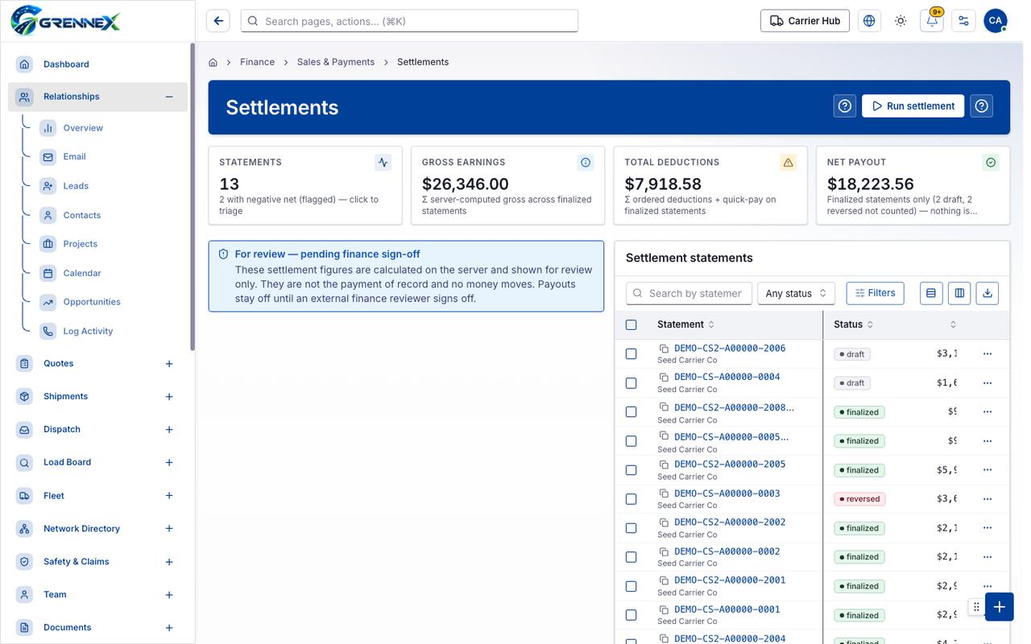Open the Carrier Hub button
The height and width of the screenshot is (644, 1031).
[805, 21]
